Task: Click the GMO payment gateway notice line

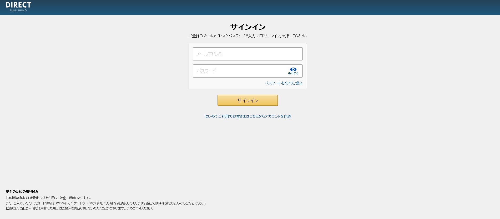Action: click(106, 203)
